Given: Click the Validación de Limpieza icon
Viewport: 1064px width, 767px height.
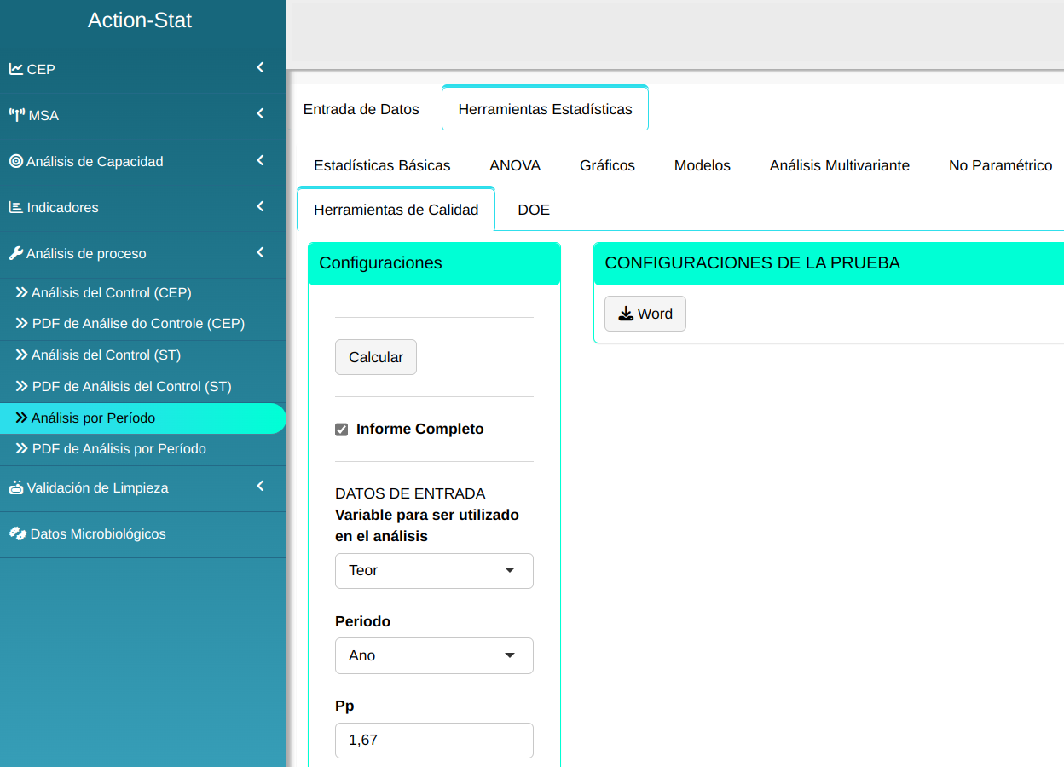Looking at the screenshot, I should point(16,487).
